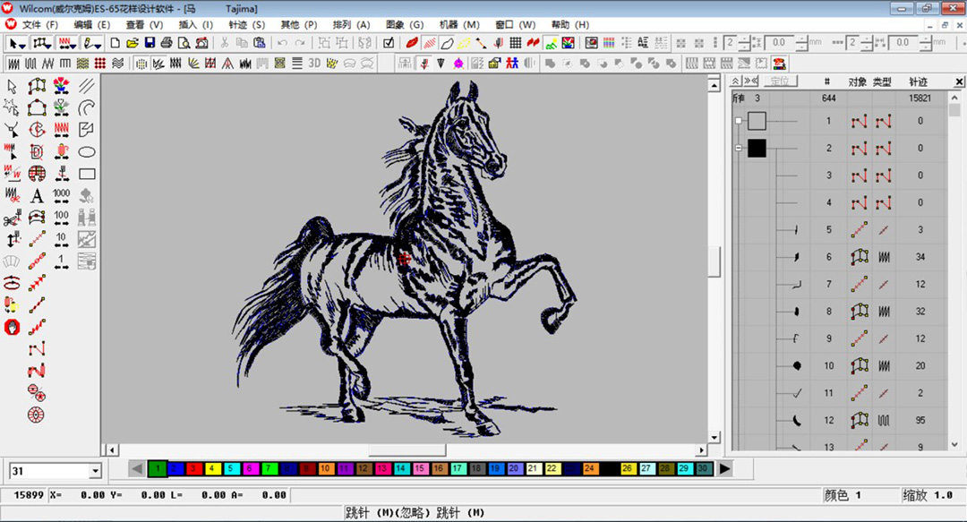Click the red Z-shaped tool in the left toolbox
This screenshot has height=522, width=967.
coord(37,371)
